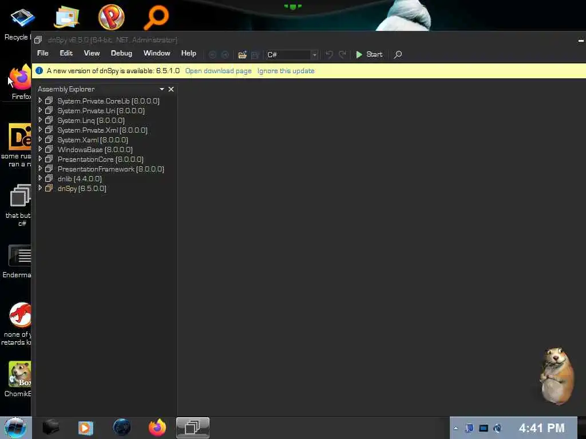The width and height of the screenshot is (586, 439).
Task: Expand the System.Private.Xml tree node
Action: pos(40,130)
